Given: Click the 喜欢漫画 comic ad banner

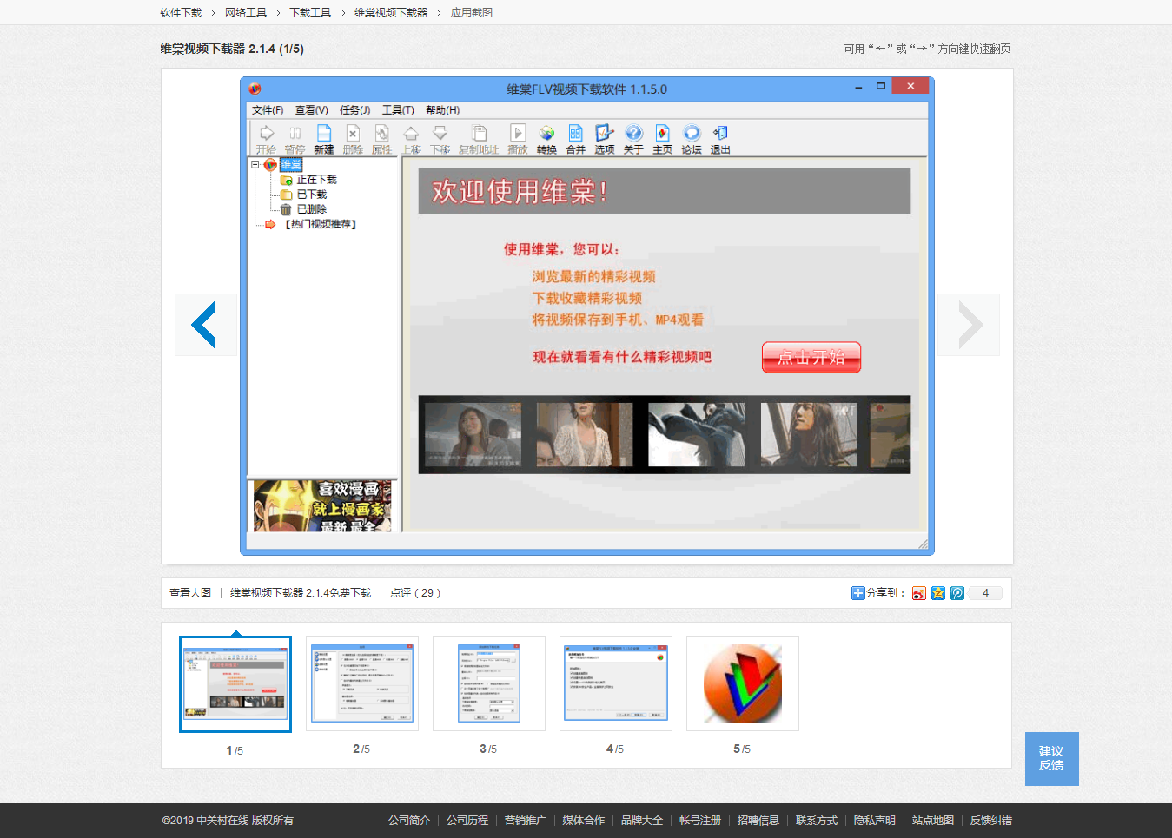Looking at the screenshot, I should point(322,506).
